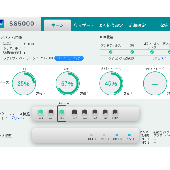Click the UTM機能 heading

107,37
